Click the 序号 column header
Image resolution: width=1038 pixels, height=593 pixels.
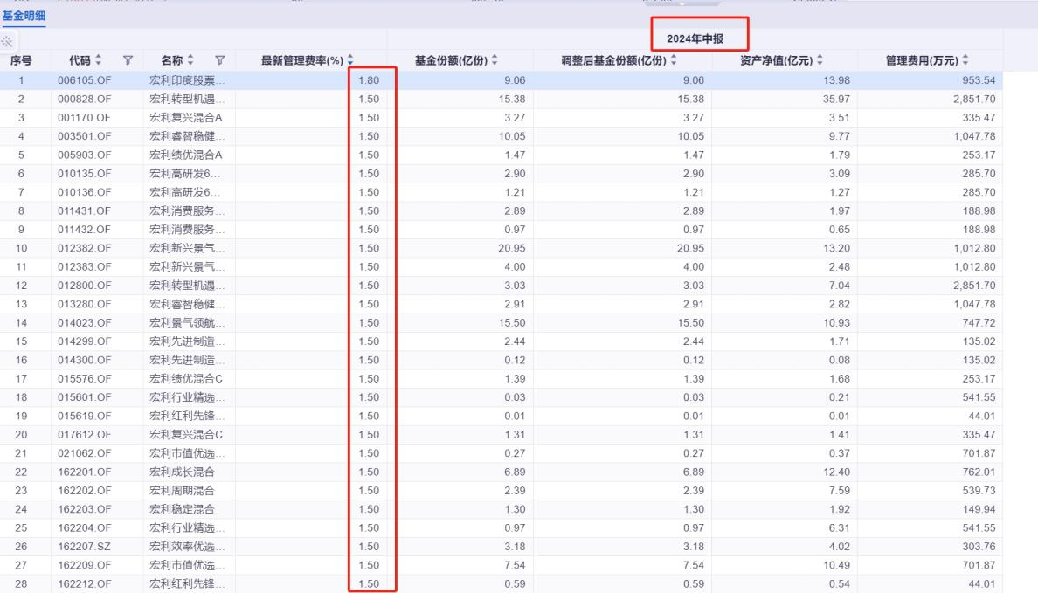pos(22,61)
